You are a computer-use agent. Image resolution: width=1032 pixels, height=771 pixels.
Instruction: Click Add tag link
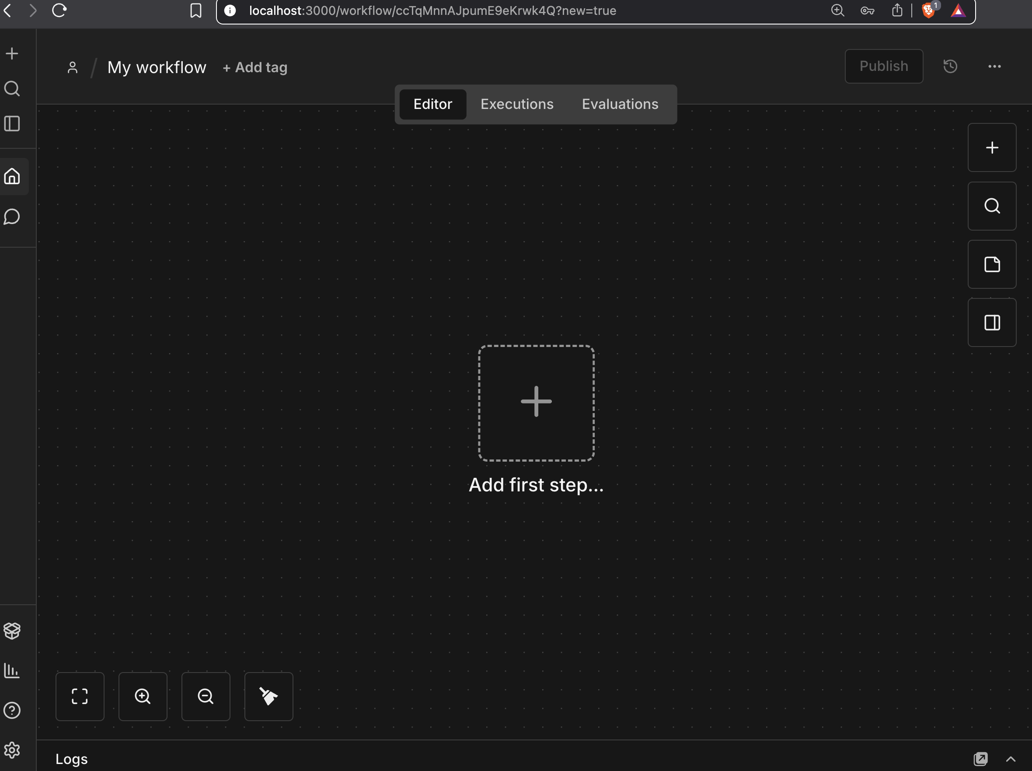[x=255, y=68]
